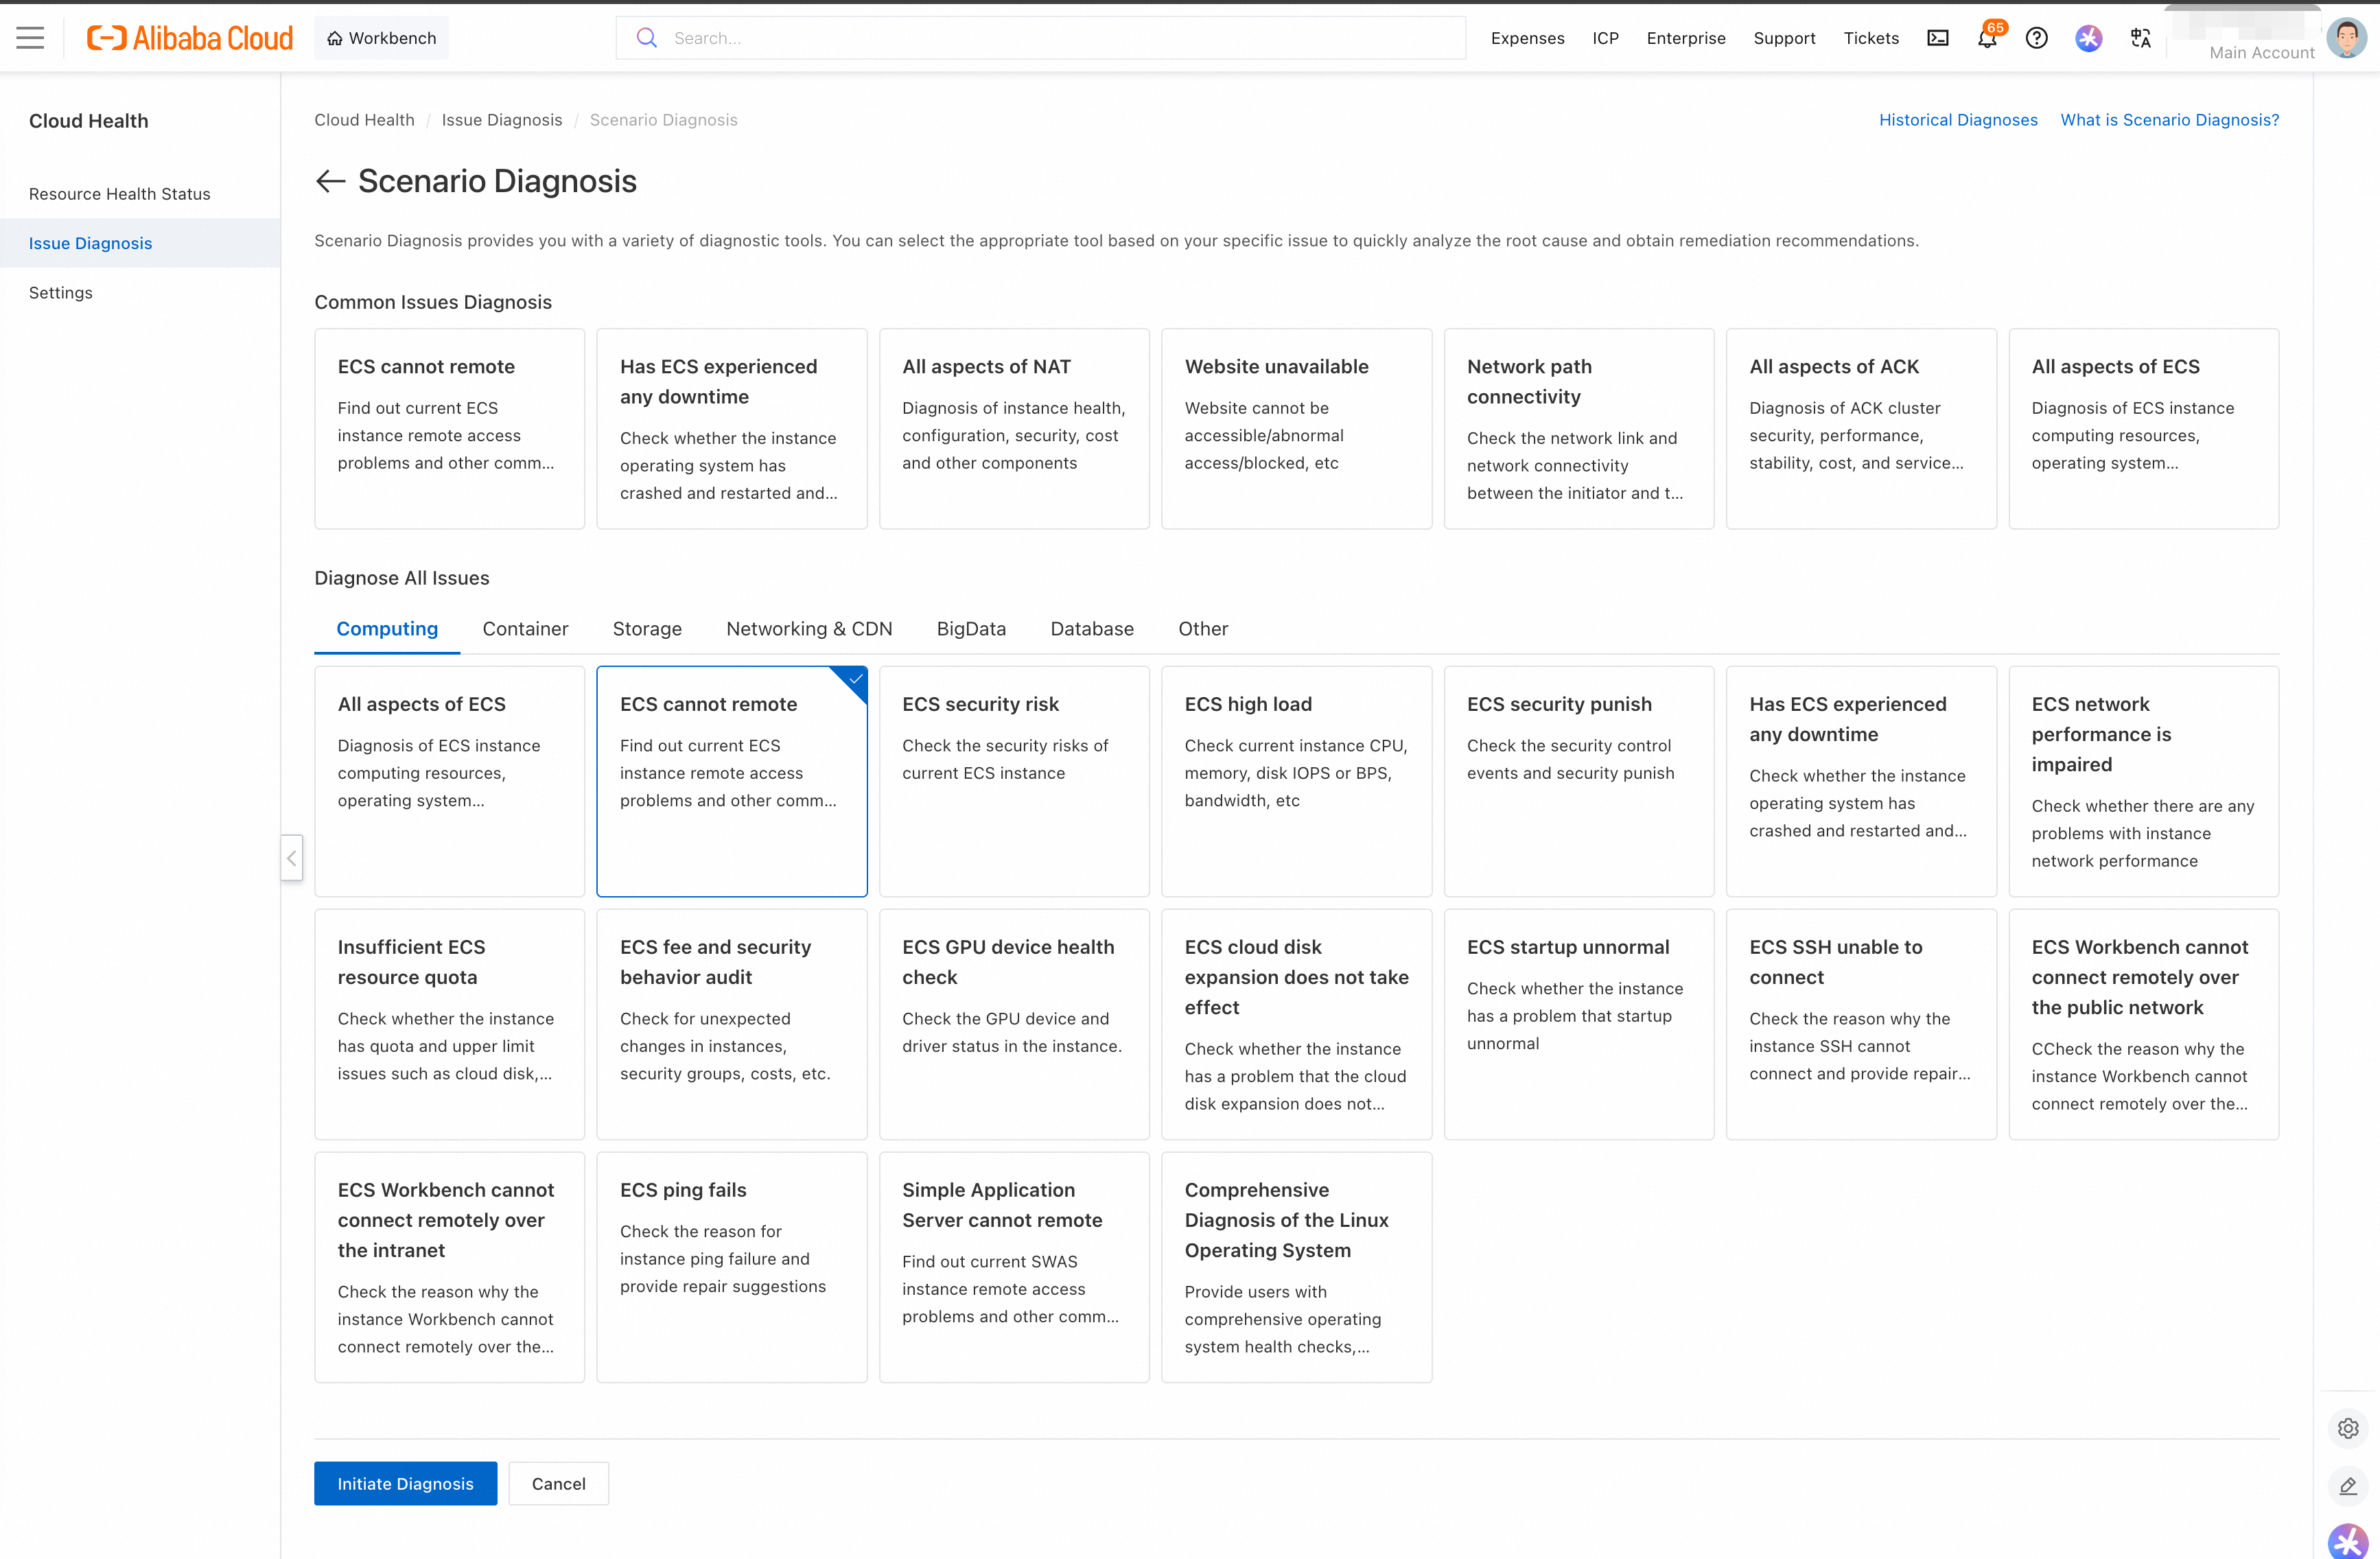2380x1559 pixels.
Task: Click the Cancel button
Action: pyautogui.click(x=558, y=1484)
